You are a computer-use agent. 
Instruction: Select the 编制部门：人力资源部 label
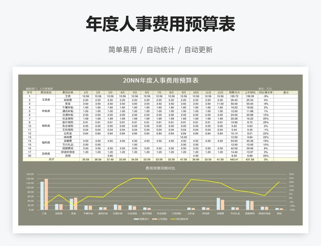coord(39,89)
